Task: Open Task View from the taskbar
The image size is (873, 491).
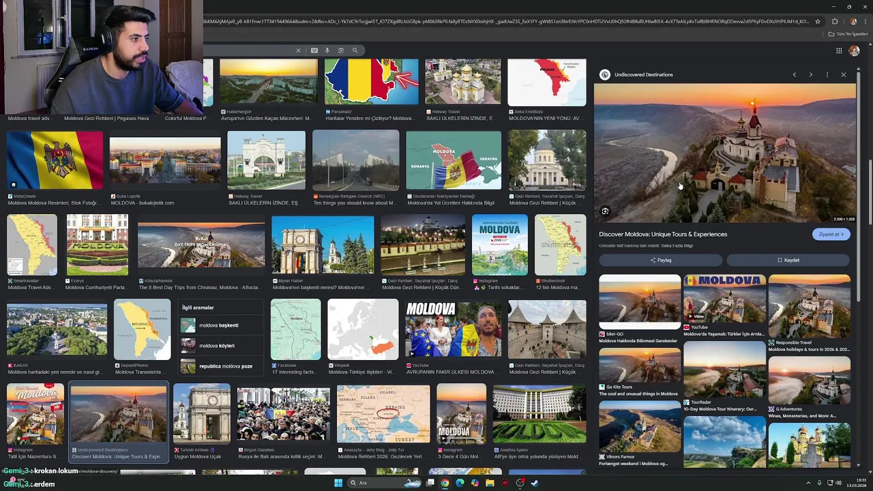Action: (430, 483)
